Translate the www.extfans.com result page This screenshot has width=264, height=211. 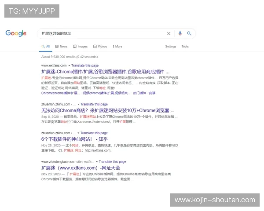click(x=85, y=65)
